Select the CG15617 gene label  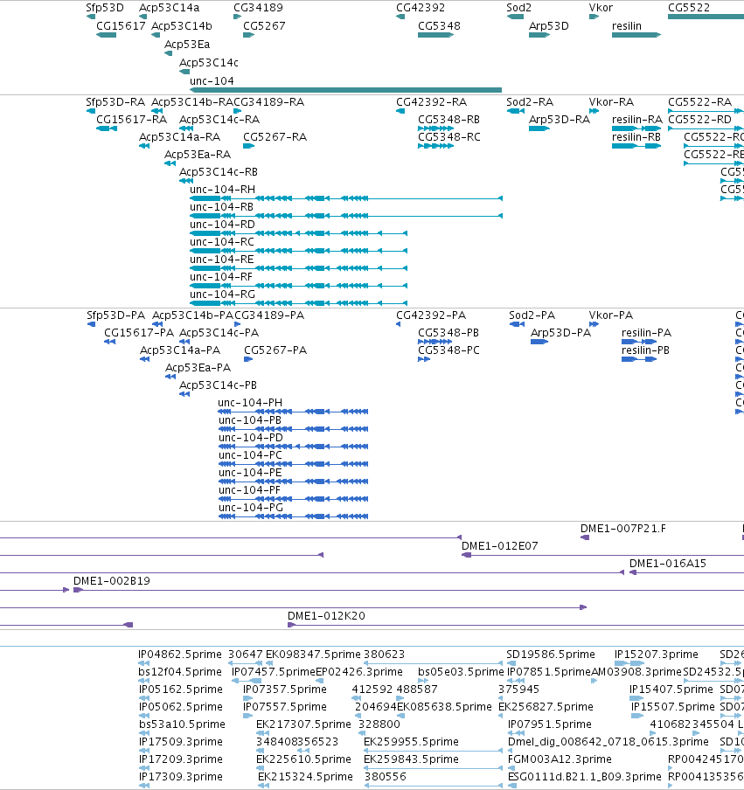pos(121,25)
